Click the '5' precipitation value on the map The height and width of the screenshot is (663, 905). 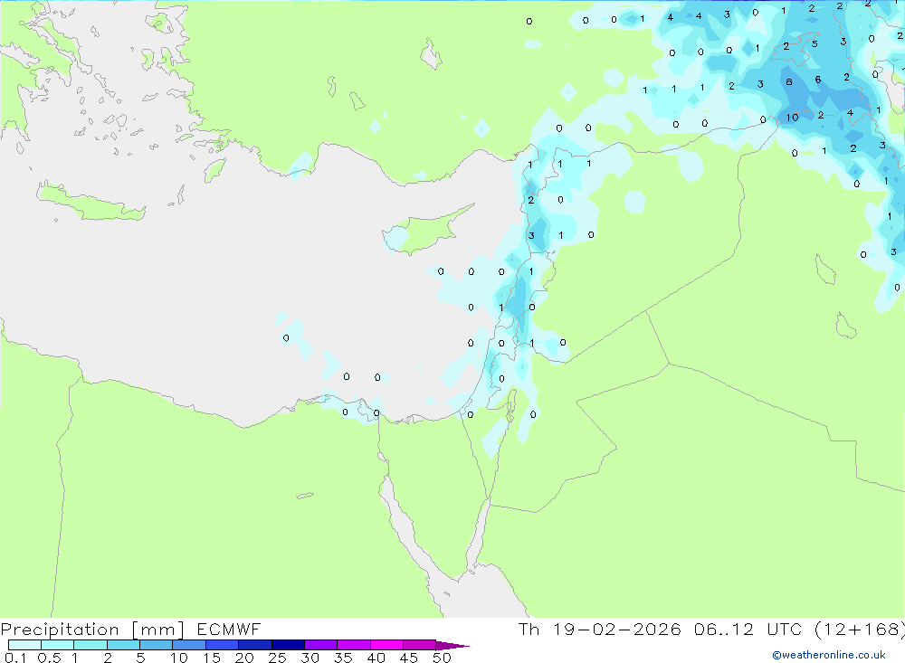pos(814,43)
